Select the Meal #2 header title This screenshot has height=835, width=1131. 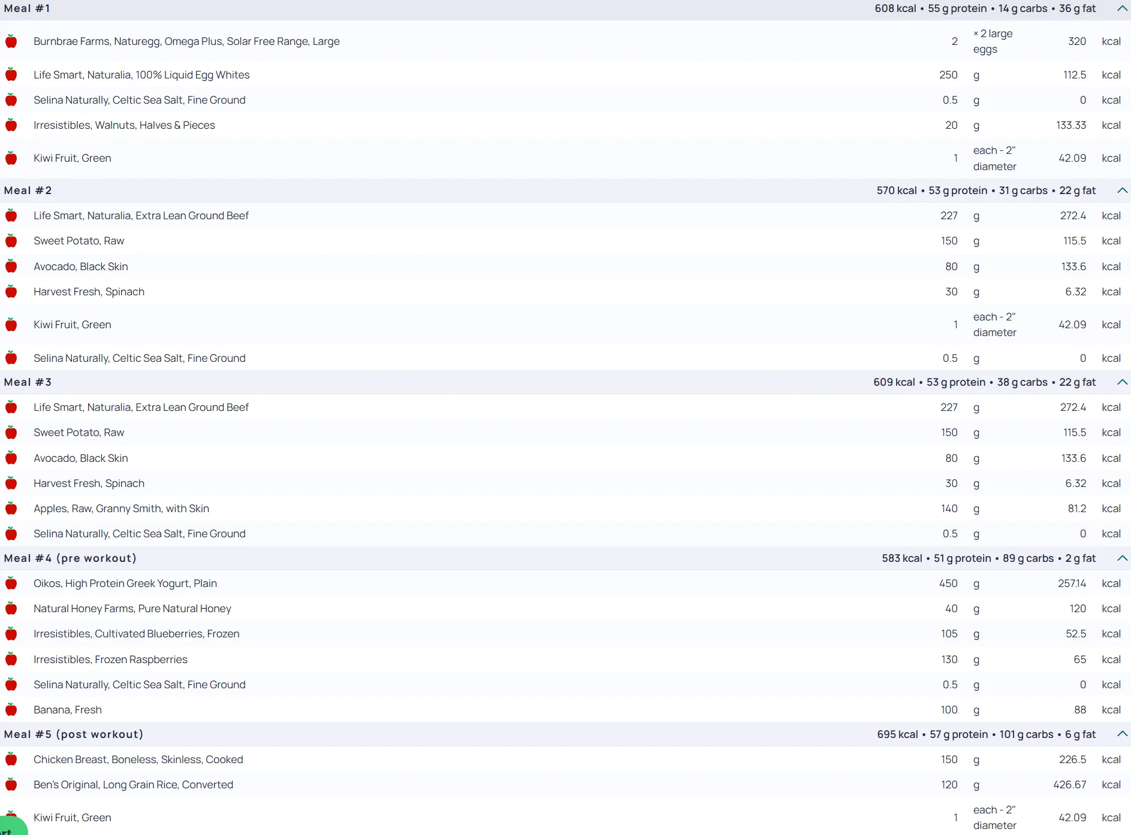28,190
